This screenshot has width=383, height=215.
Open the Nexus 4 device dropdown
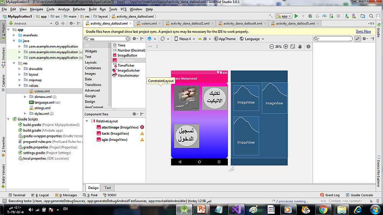pos(185,39)
